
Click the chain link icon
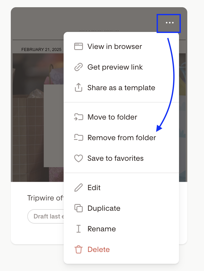79,67
